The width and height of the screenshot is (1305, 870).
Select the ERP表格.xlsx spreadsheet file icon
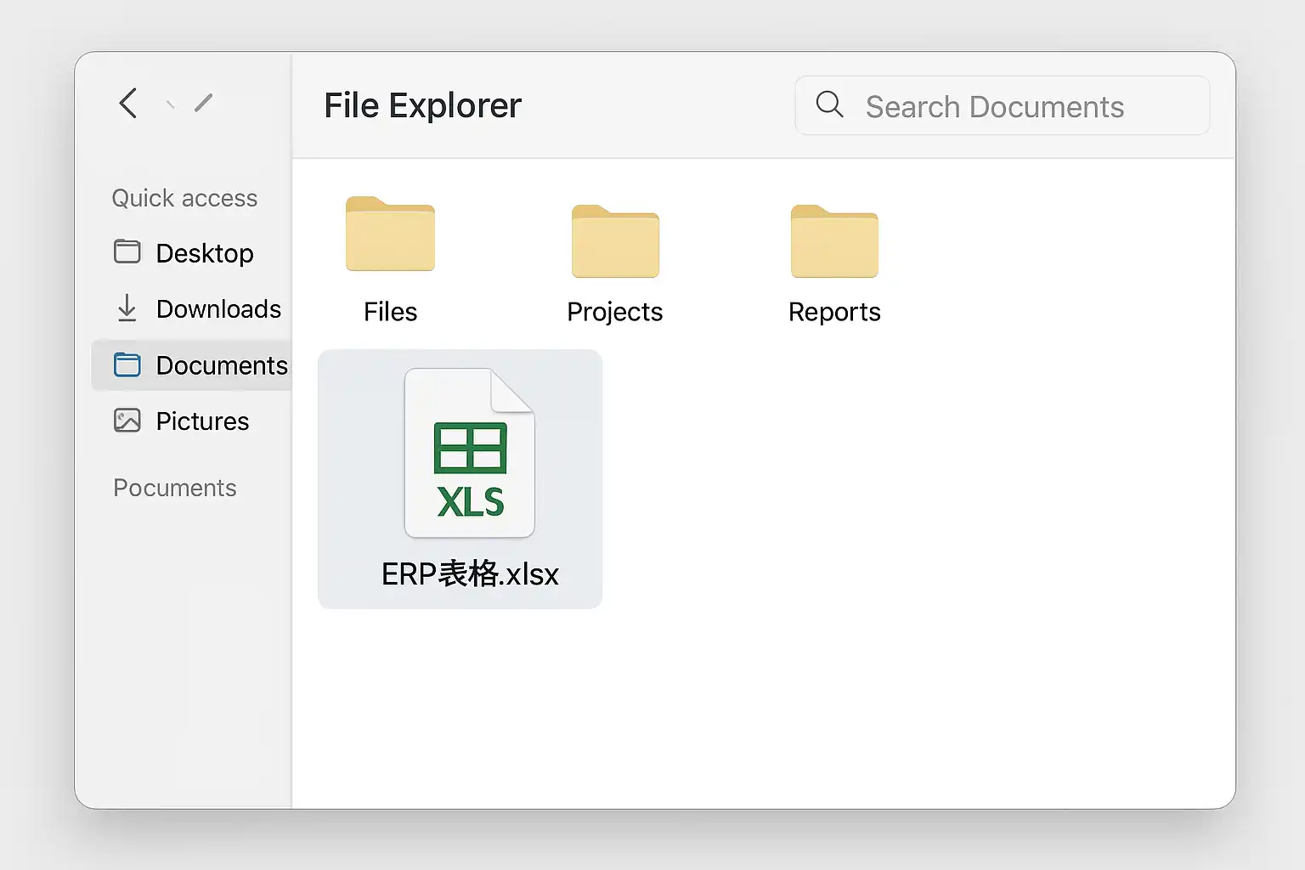click(469, 453)
